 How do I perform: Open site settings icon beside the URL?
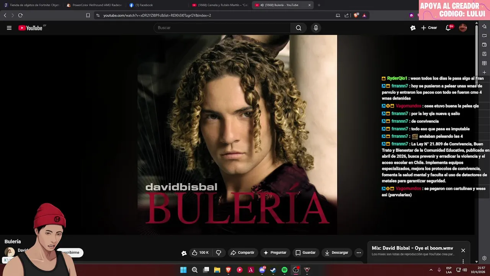[x=98, y=15]
